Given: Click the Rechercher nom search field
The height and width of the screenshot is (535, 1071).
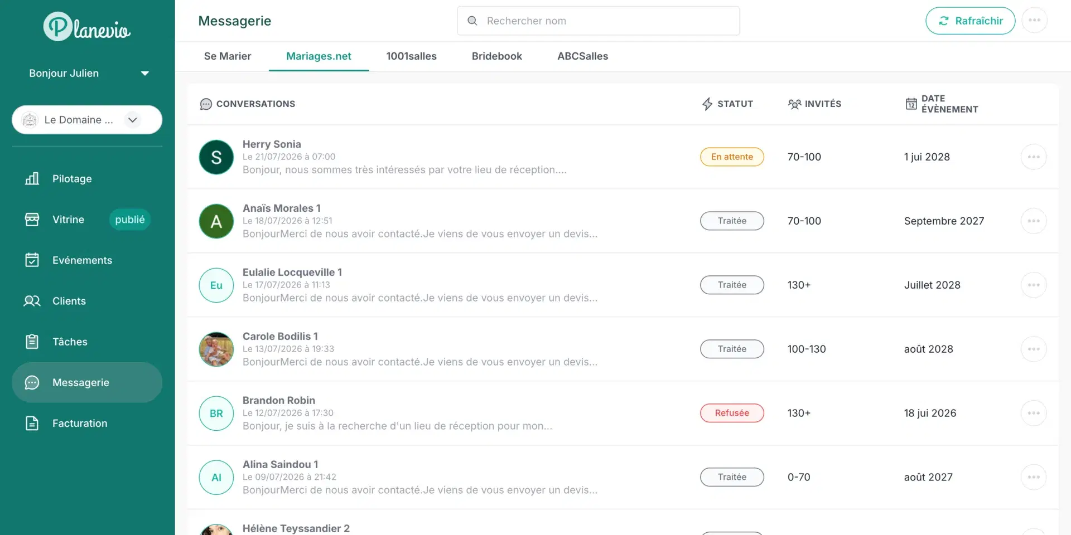Looking at the screenshot, I should 598,21.
